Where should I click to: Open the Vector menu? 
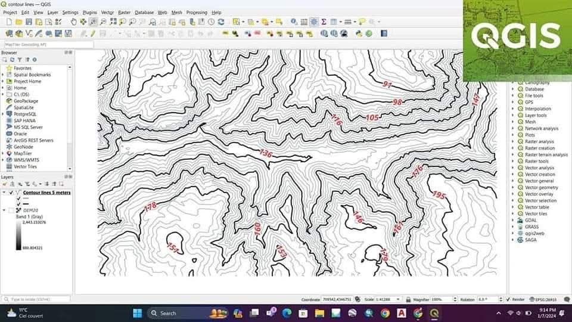tap(107, 13)
